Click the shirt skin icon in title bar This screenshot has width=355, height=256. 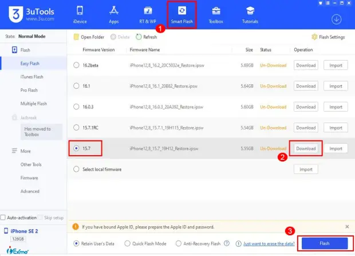(x=321, y=3)
